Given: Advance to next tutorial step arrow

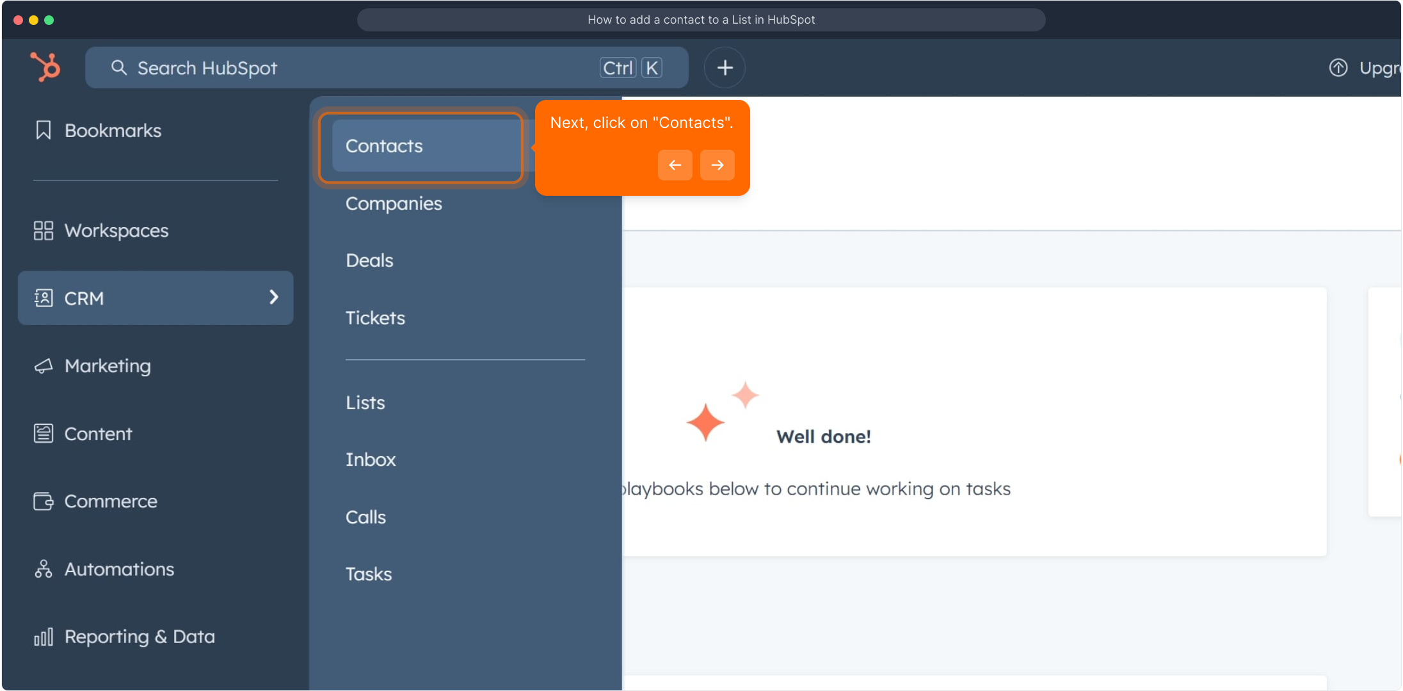Looking at the screenshot, I should click(x=717, y=165).
